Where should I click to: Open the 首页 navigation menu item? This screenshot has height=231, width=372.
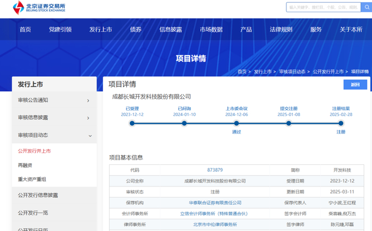tap(25, 30)
